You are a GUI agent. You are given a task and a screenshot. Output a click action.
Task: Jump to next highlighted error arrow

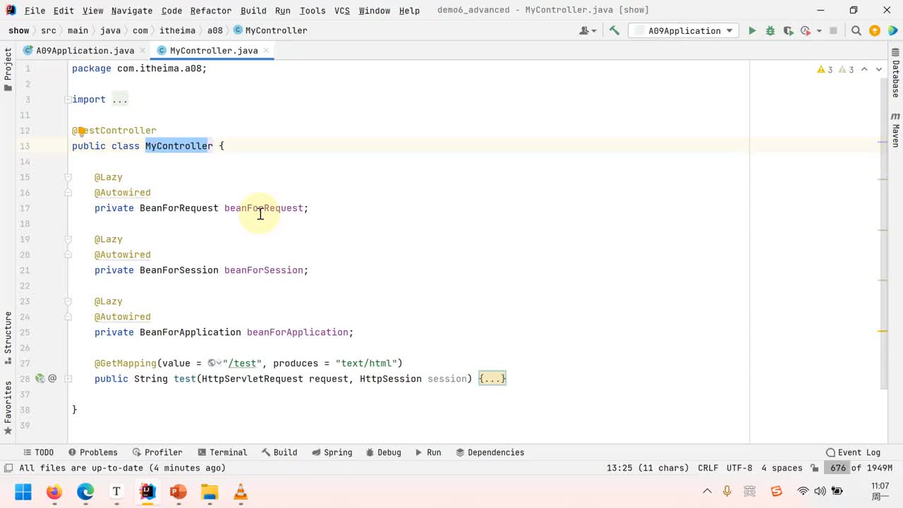[879, 69]
